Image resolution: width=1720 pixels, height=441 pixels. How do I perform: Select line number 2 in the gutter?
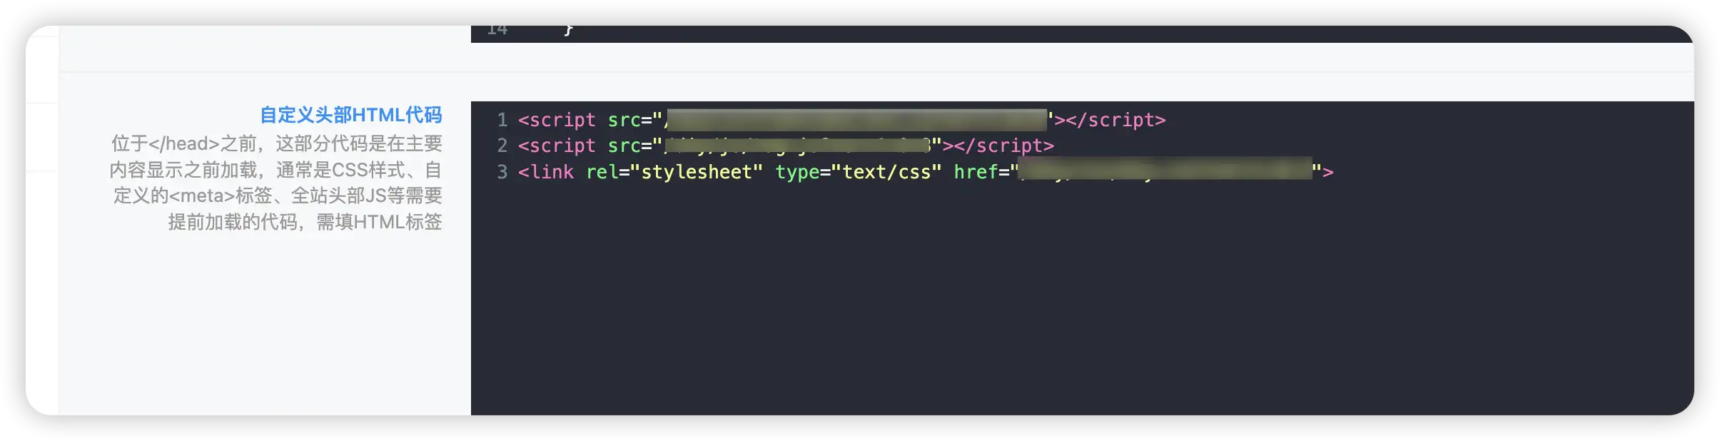[x=502, y=146]
